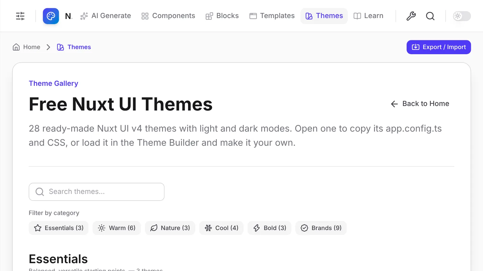Click the N. site title text
This screenshot has height=271, width=483.
pyautogui.click(x=69, y=16)
